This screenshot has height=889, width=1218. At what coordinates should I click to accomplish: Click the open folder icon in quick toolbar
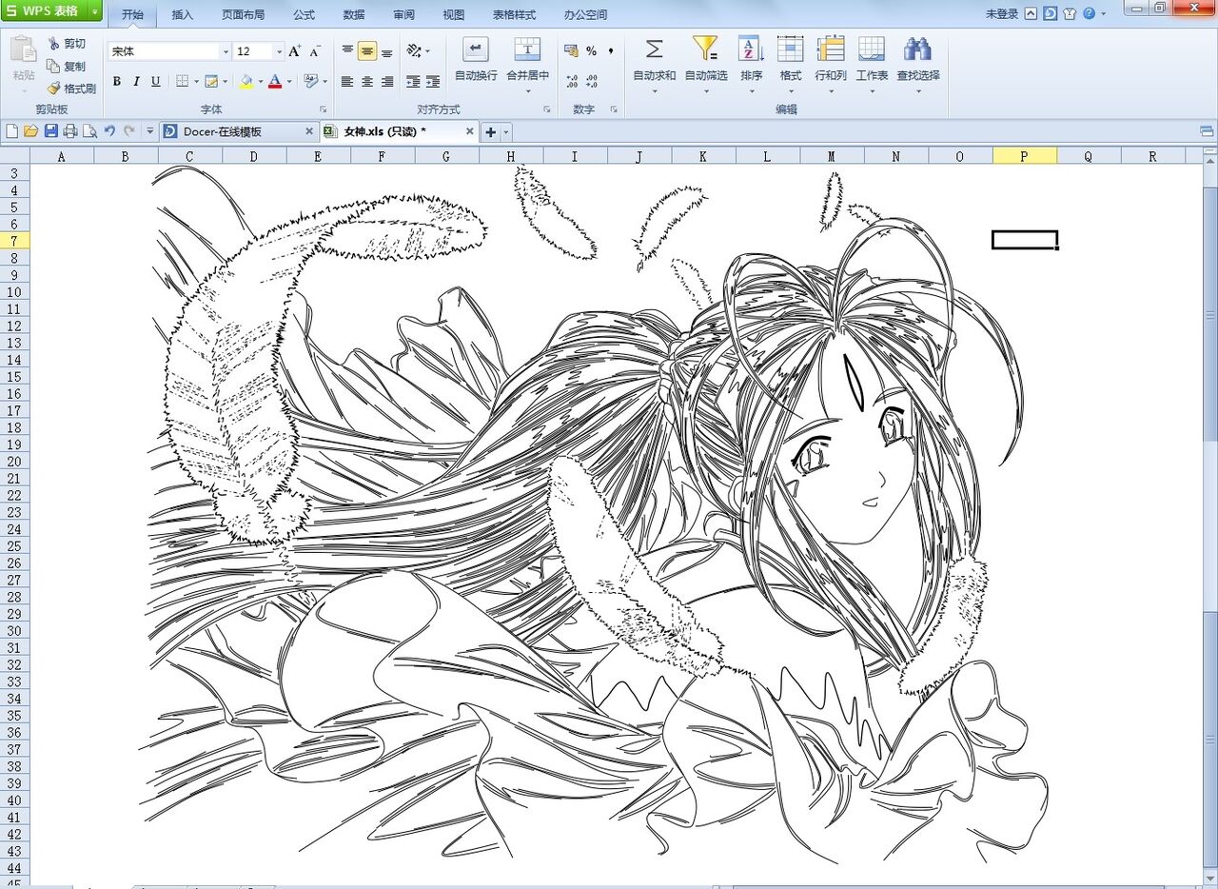click(x=30, y=131)
